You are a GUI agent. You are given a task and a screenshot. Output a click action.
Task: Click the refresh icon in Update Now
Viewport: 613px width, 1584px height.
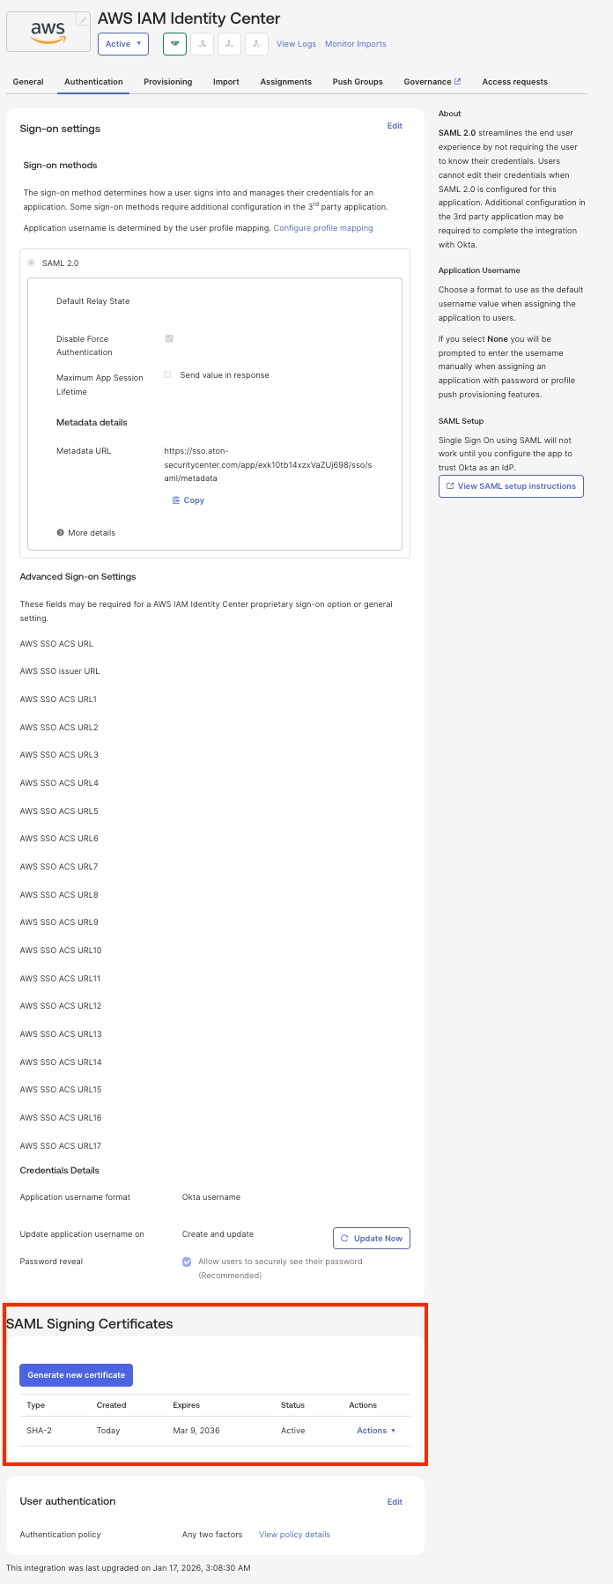pyautogui.click(x=344, y=1238)
